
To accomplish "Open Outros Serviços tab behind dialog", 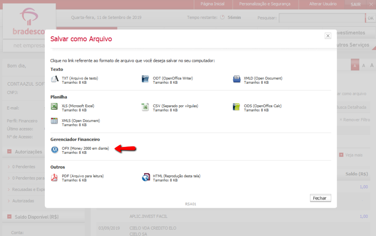I will [x=353, y=45].
